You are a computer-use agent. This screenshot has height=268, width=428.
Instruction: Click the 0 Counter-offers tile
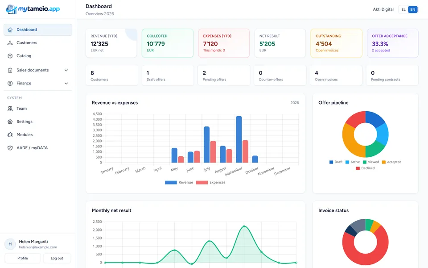tap(280, 75)
